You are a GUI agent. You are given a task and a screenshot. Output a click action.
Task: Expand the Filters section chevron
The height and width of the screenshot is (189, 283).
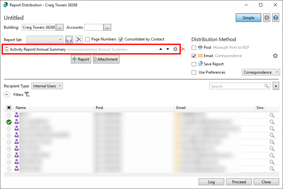point(7,95)
